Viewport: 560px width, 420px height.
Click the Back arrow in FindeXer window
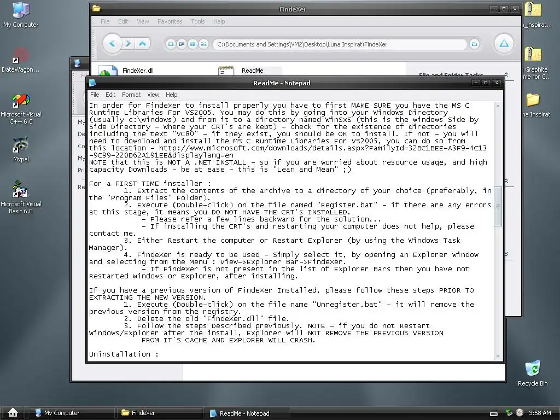[112, 44]
